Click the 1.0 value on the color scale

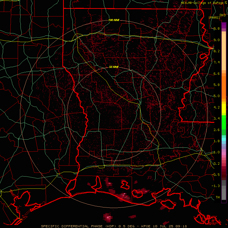tap(217, 152)
